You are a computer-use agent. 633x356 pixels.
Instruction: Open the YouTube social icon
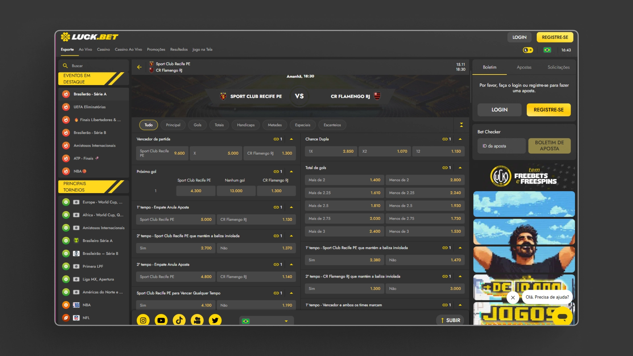point(161,320)
